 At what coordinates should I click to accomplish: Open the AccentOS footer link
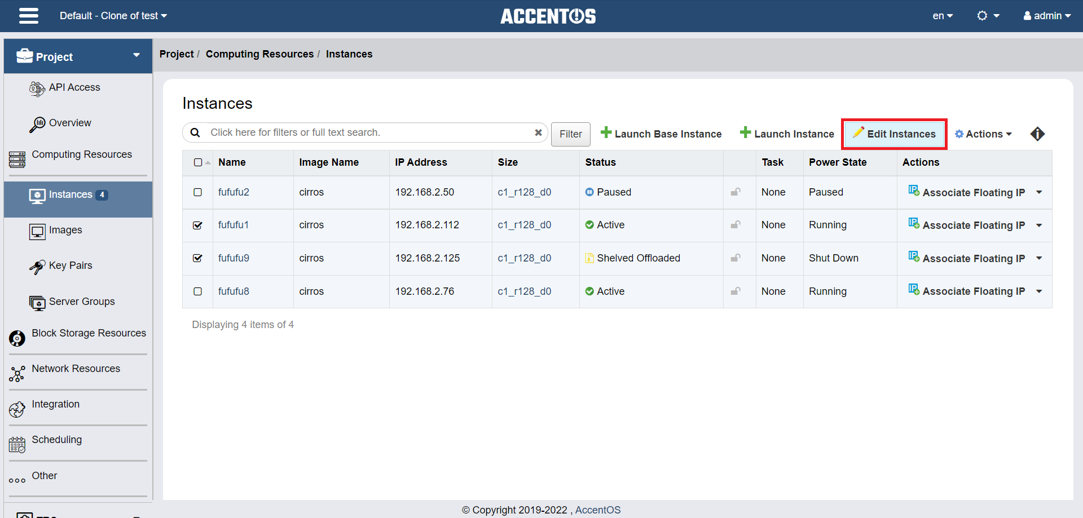tap(598, 510)
